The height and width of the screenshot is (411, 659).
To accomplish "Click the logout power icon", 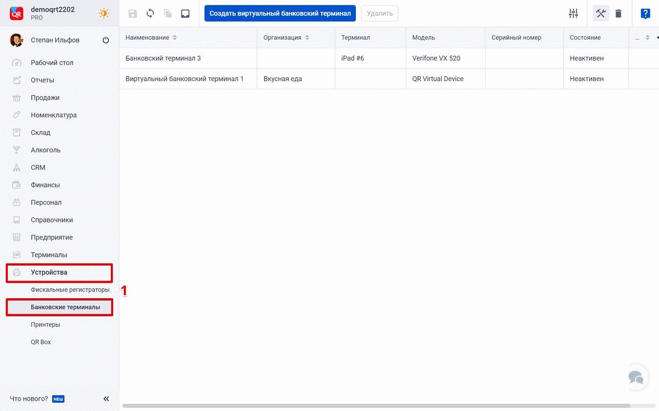I will [106, 40].
